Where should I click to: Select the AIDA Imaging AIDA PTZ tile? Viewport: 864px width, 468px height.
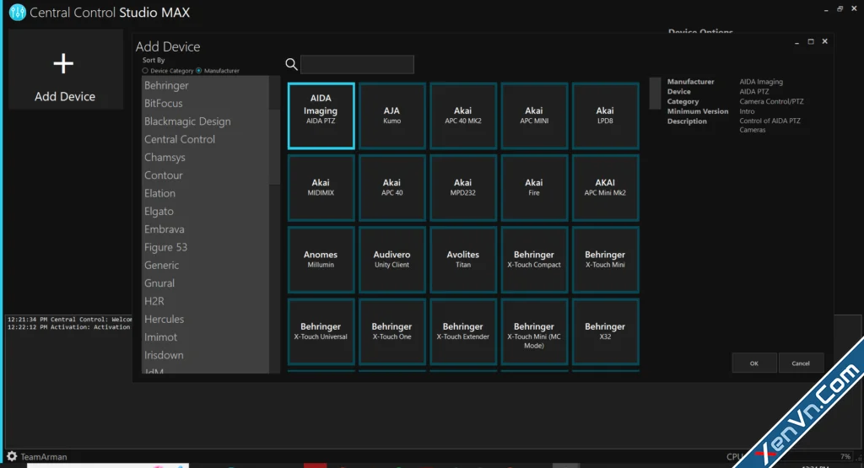coord(321,116)
